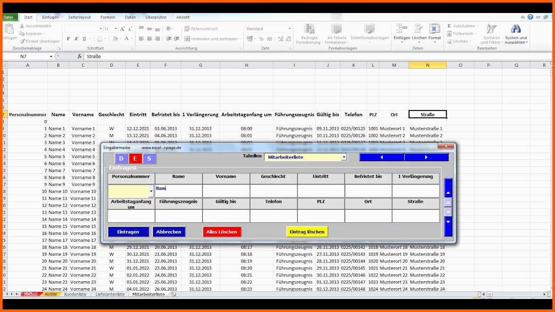Open Sortieren und Filtern

[x=491, y=34]
